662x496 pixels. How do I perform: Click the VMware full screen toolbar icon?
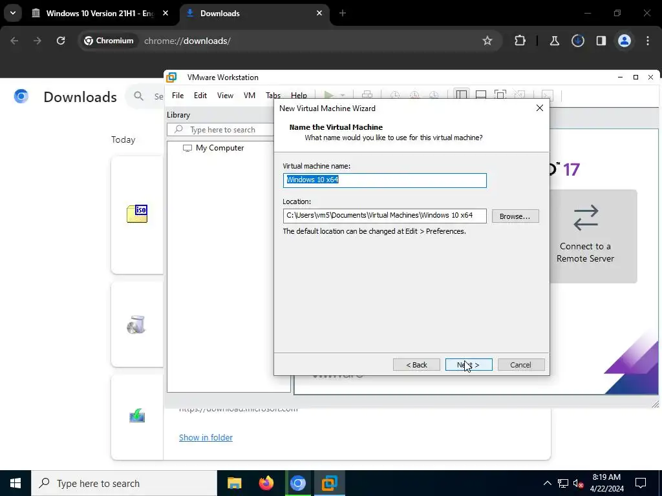(x=500, y=95)
